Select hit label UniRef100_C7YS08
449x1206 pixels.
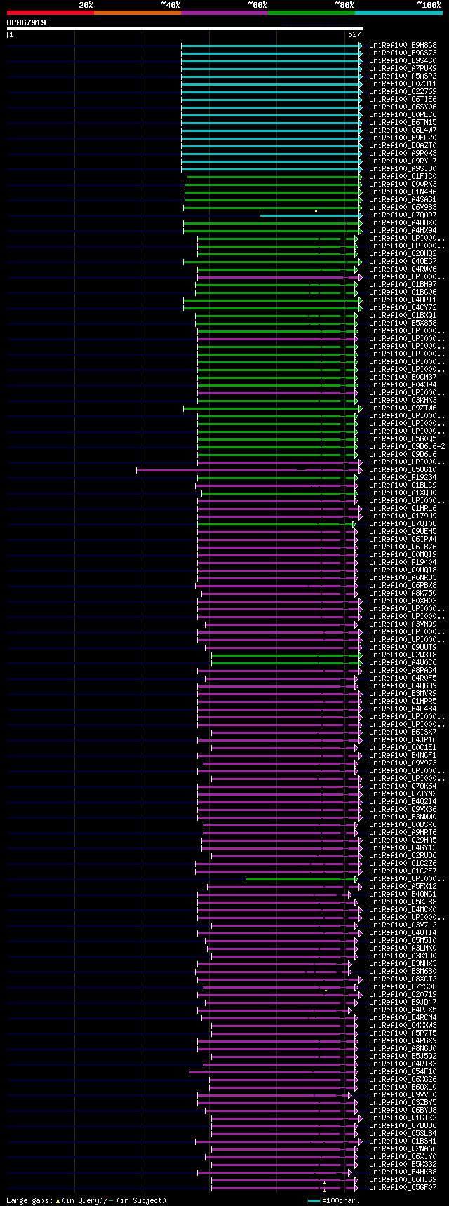point(403,986)
